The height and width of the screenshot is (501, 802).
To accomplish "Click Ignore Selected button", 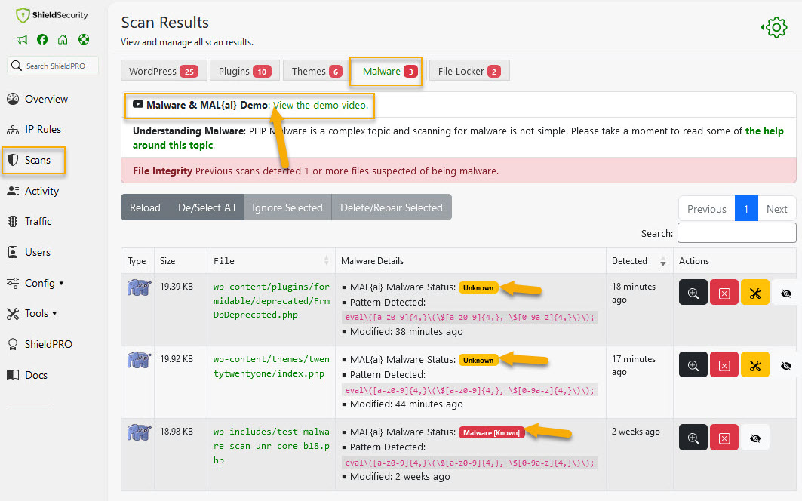I will pos(287,207).
